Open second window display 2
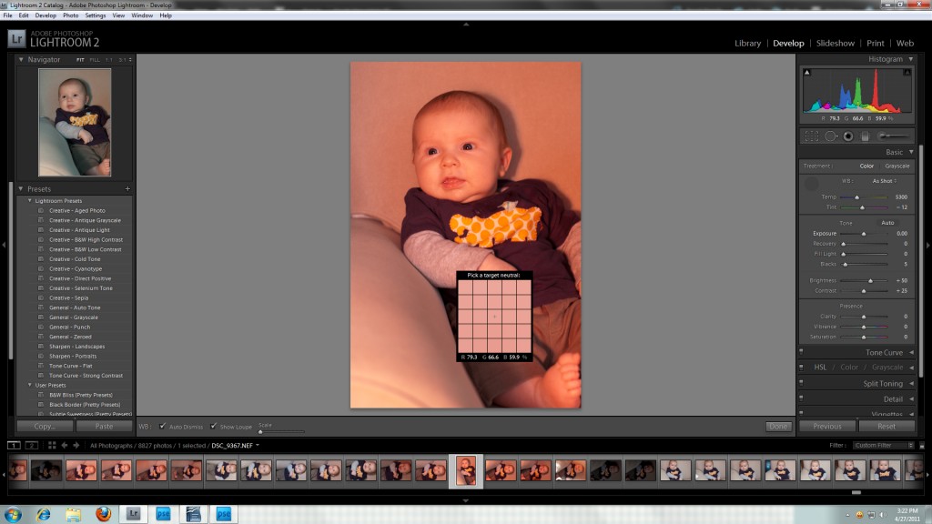 [32, 445]
